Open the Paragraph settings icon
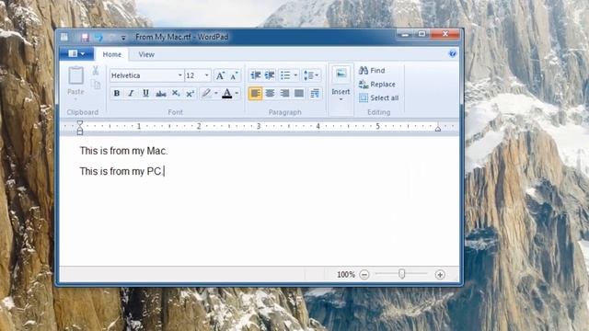This screenshot has width=589, height=331. (x=315, y=93)
